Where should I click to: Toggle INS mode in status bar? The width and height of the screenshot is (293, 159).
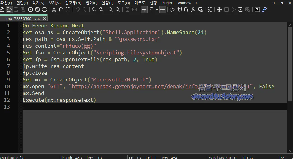[x=282, y=157]
